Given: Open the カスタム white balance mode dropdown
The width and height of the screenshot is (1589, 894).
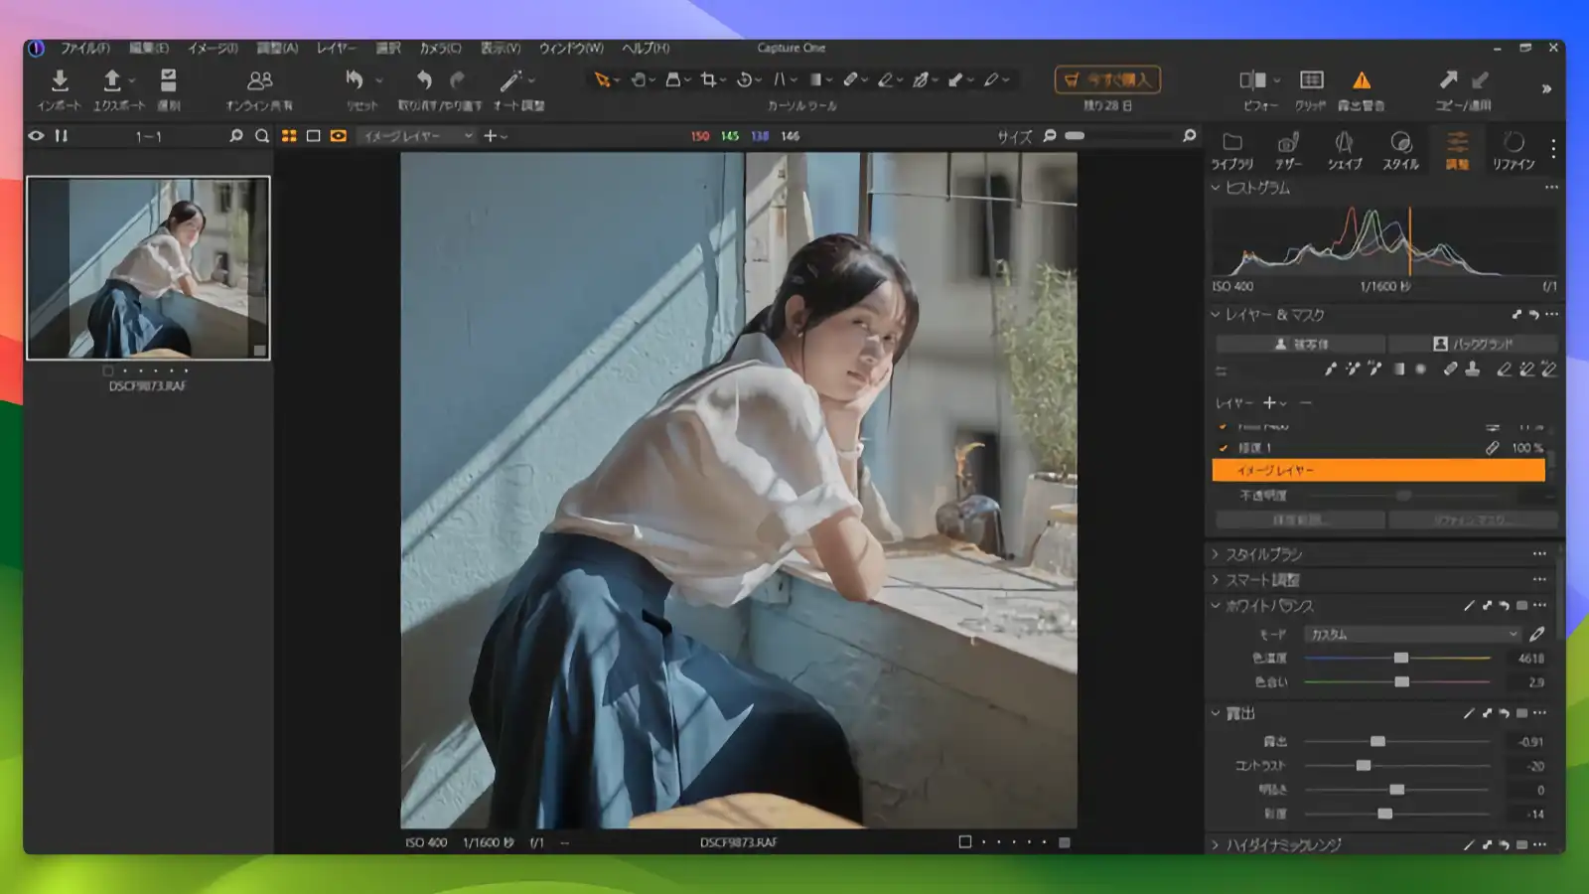Looking at the screenshot, I should pyautogui.click(x=1410, y=634).
